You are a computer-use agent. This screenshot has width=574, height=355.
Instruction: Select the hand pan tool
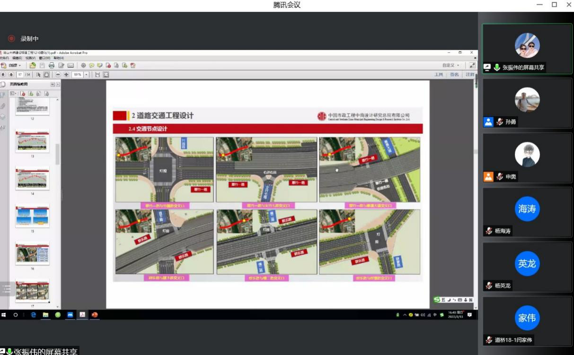[x=46, y=75]
